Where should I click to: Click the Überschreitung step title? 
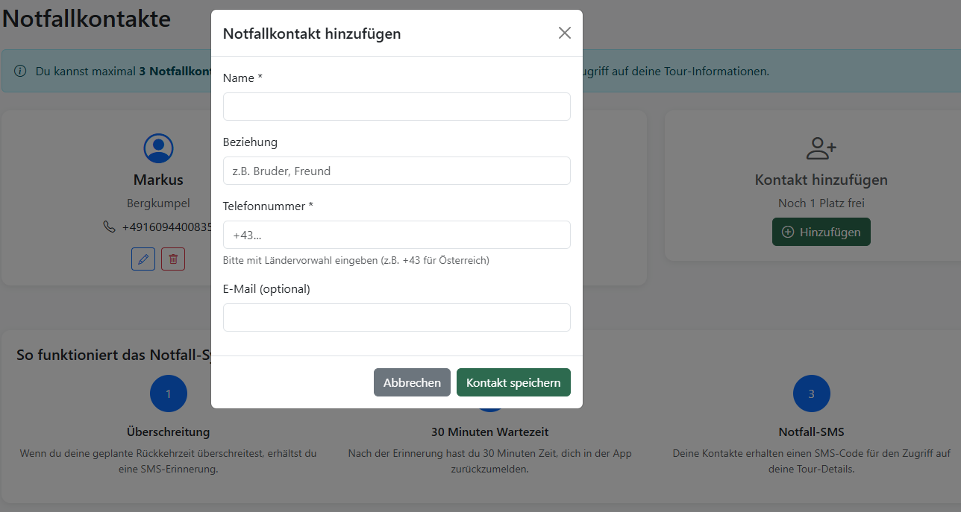click(169, 432)
